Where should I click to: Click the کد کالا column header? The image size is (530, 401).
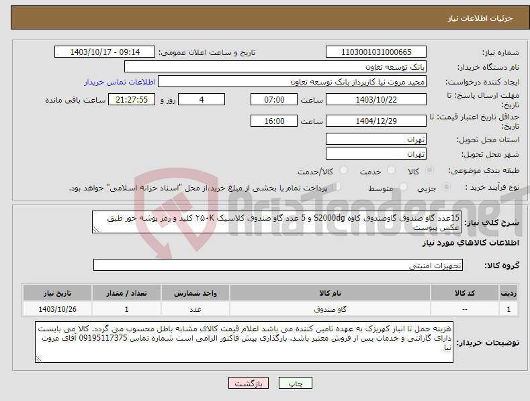tap(465, 293)
